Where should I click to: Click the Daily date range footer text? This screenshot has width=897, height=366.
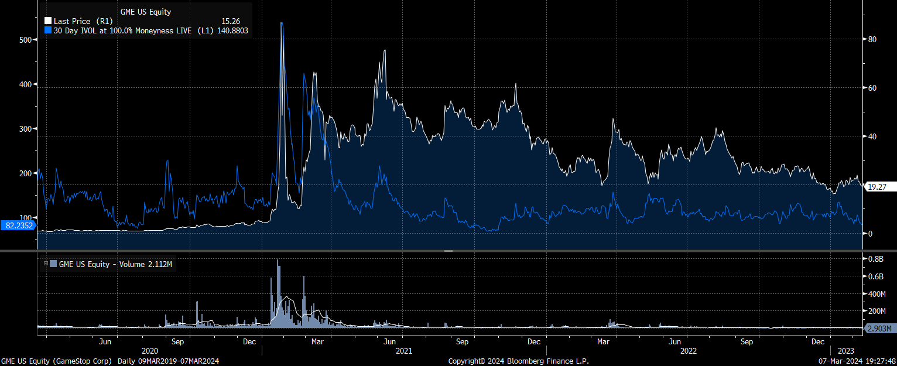[x=169, y=361]
